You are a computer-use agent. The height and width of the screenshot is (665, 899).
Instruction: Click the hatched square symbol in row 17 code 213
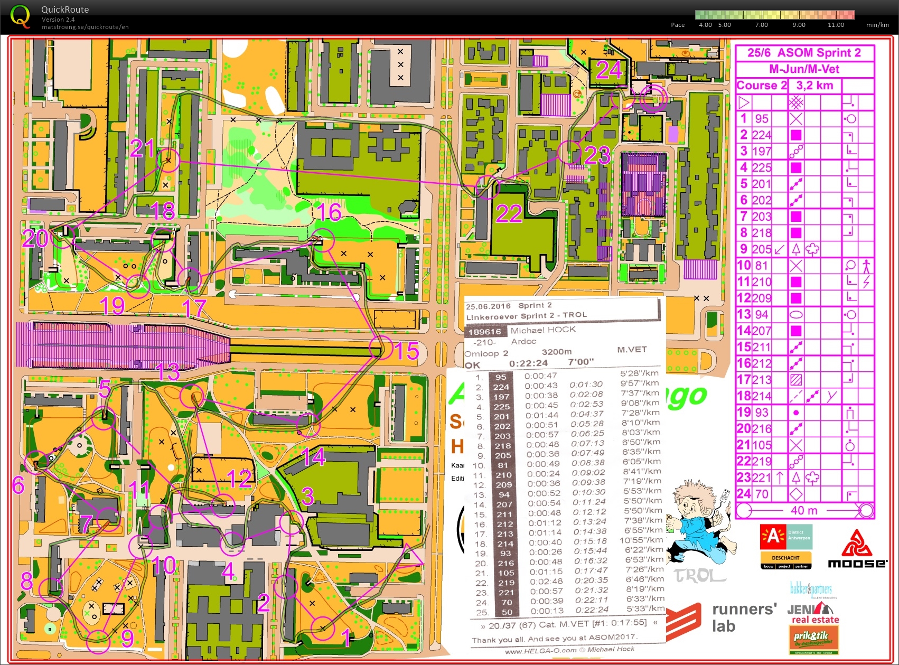796,380
